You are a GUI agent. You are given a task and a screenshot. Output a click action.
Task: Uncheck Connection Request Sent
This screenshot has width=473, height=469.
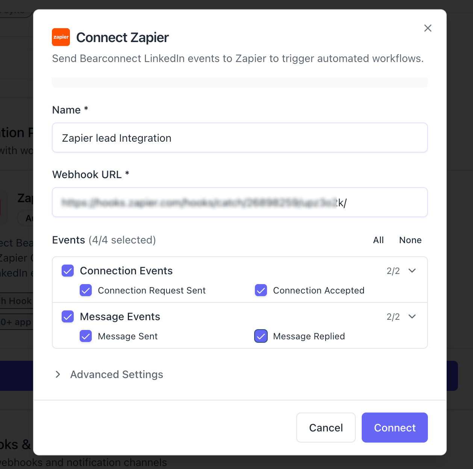86,290
